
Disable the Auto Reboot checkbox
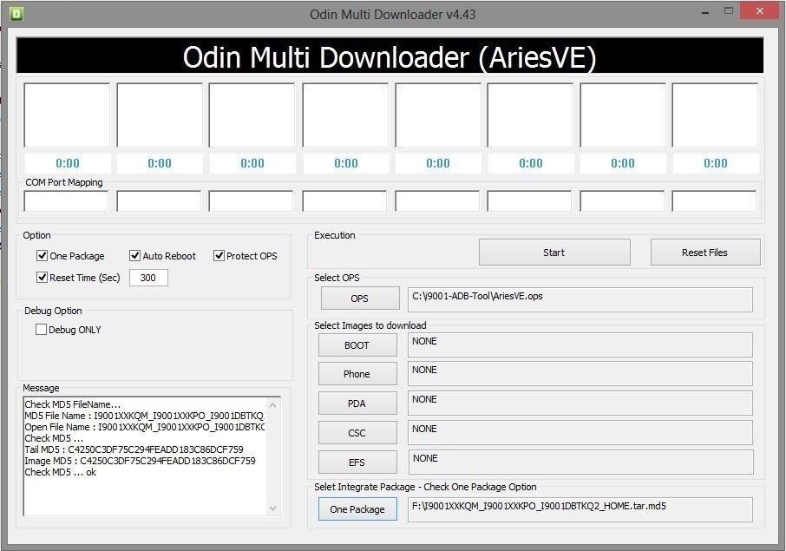pos(134,256)
